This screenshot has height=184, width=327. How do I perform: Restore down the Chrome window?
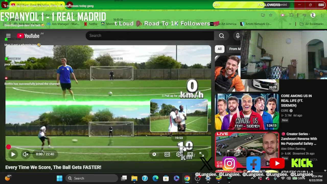point(310,5)
